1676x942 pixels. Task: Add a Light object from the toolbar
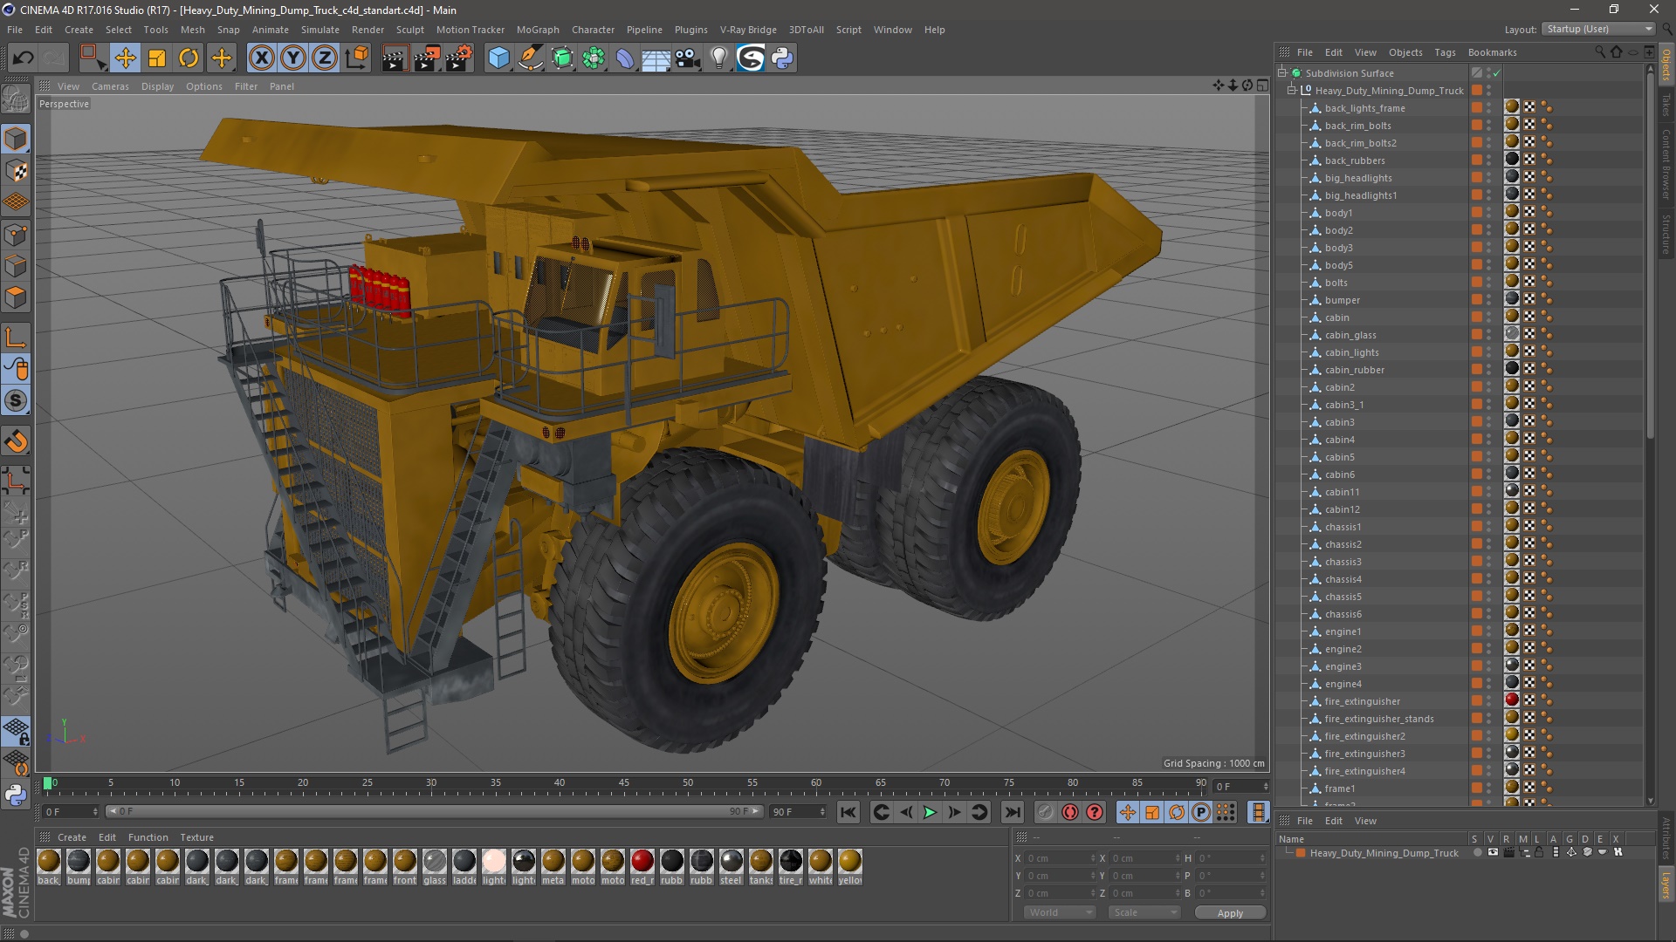[x=719, y=58]
